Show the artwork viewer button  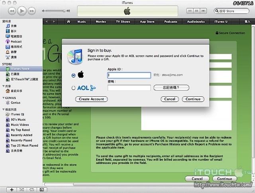42,189
